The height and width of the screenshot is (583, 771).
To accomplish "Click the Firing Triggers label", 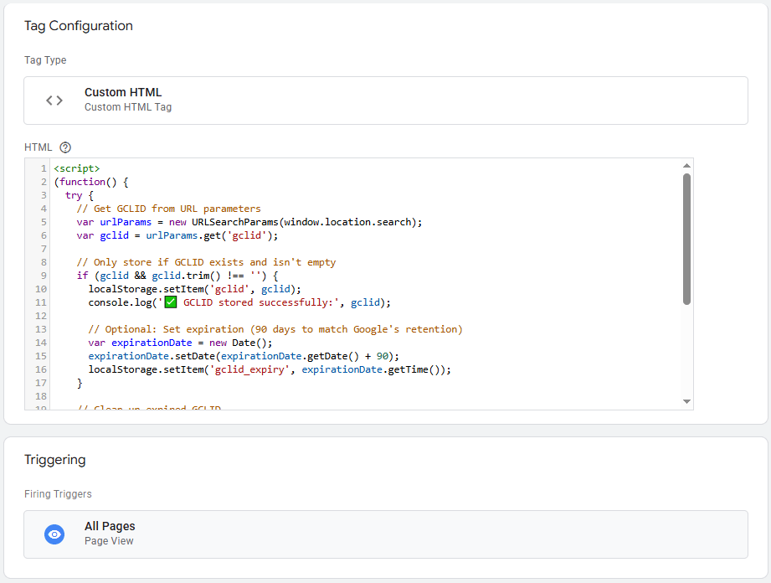I will coord(58,493).
